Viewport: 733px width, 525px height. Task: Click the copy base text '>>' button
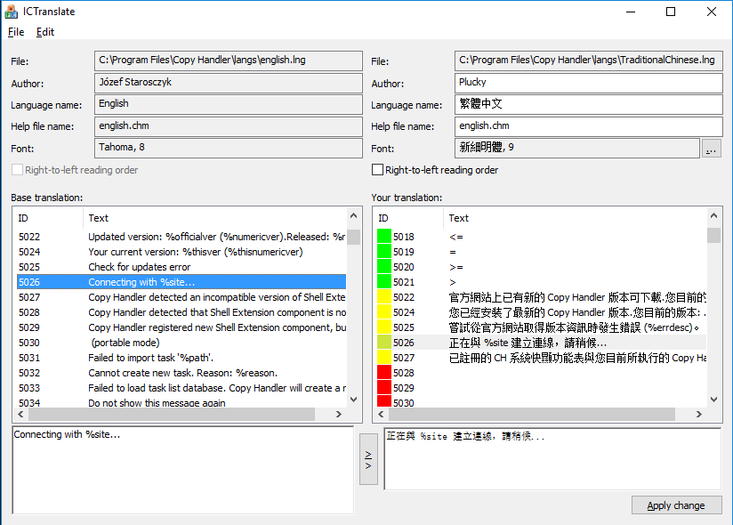coord(368,459)
